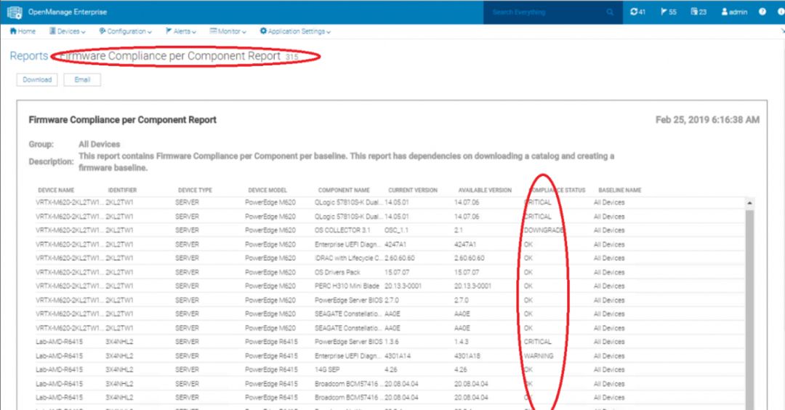The height and width of the screenshot is (410, 785).
Task: Click the report heading Firmware Compliance per Component Report
Action: (x=123, y=120)
